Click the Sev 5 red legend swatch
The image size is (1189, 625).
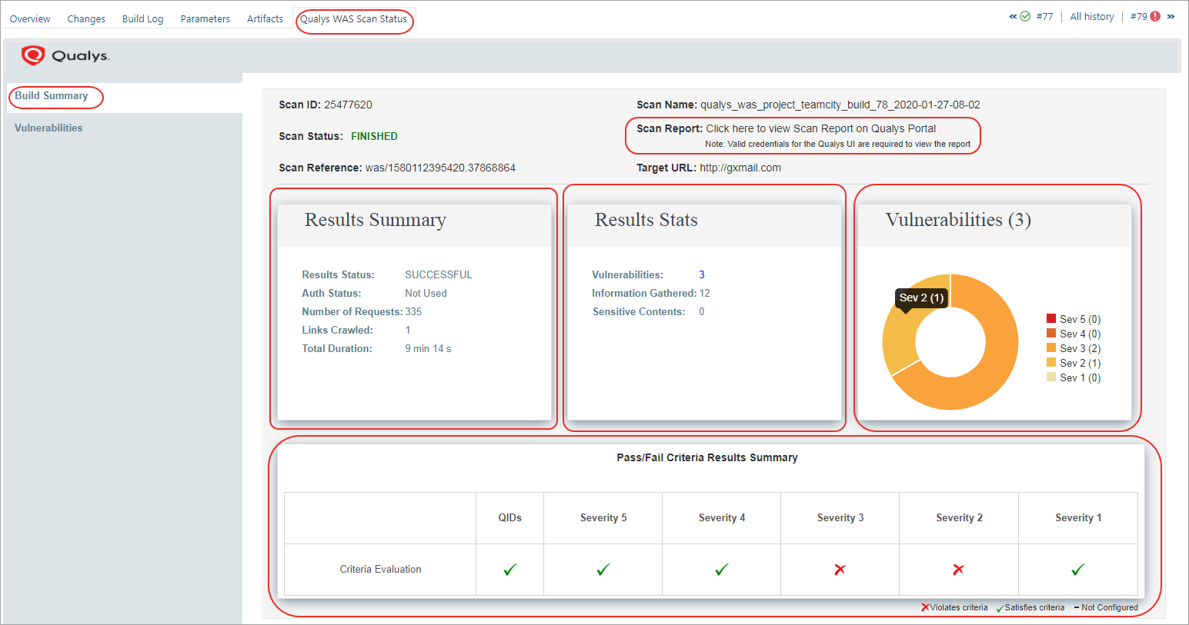tap(1051, 318)
